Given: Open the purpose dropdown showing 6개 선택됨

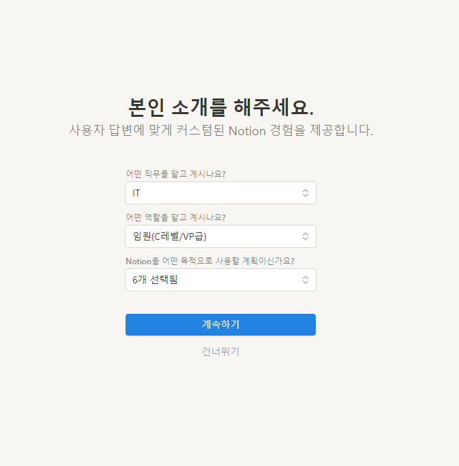Looking at the screenshot, I should point(221,280).
